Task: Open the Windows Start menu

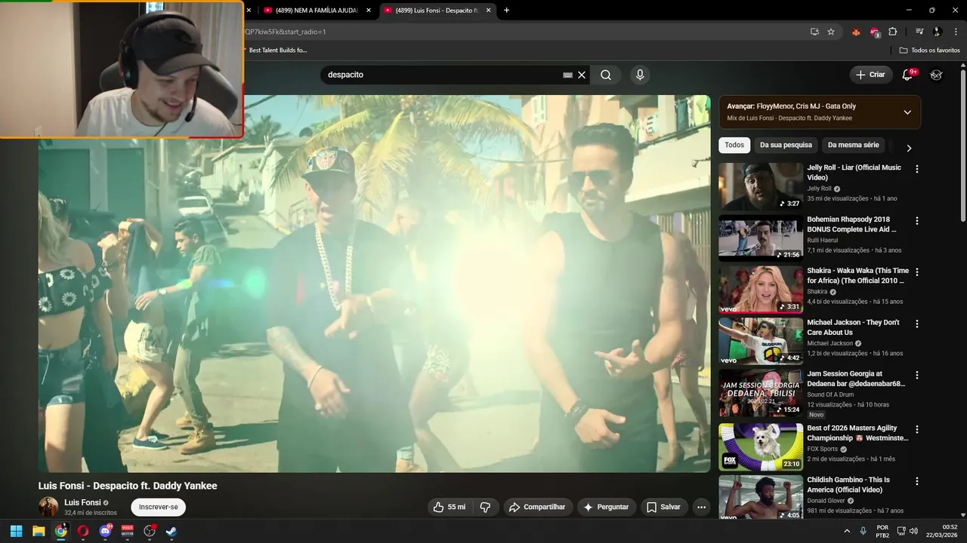Action: pos(16,531)
